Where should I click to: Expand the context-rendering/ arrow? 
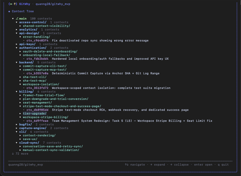(20, 136)
